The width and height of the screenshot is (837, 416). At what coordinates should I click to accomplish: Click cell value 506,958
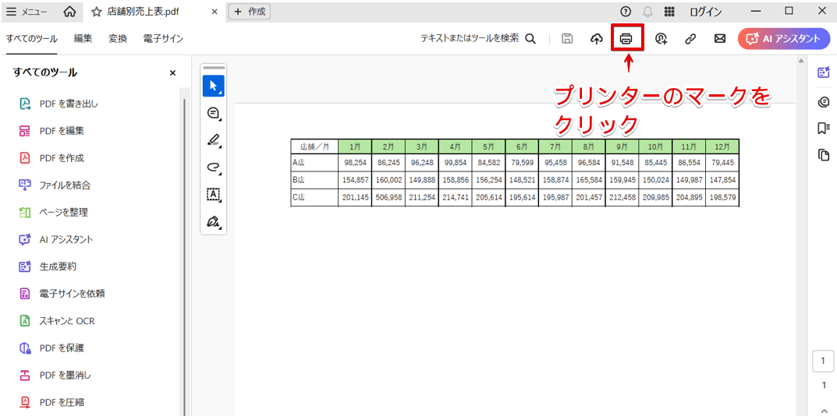coord(388,198)
